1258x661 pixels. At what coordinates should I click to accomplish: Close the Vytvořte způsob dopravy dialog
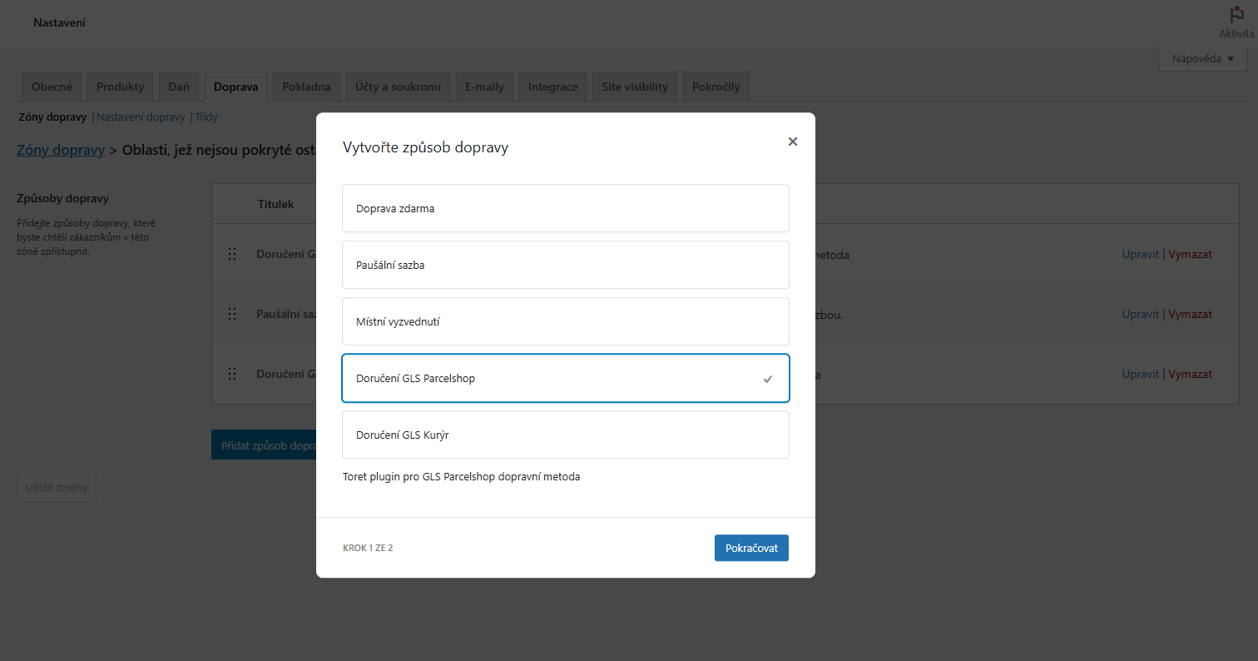pos(793,142)
